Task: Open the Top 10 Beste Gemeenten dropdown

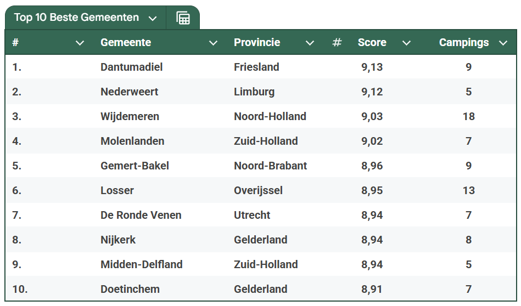Action: tap(153, 18)
